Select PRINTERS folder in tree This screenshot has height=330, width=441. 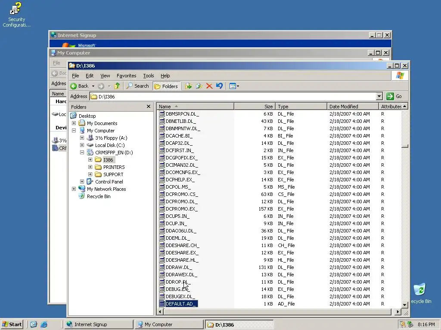click(x=114, y=167)
